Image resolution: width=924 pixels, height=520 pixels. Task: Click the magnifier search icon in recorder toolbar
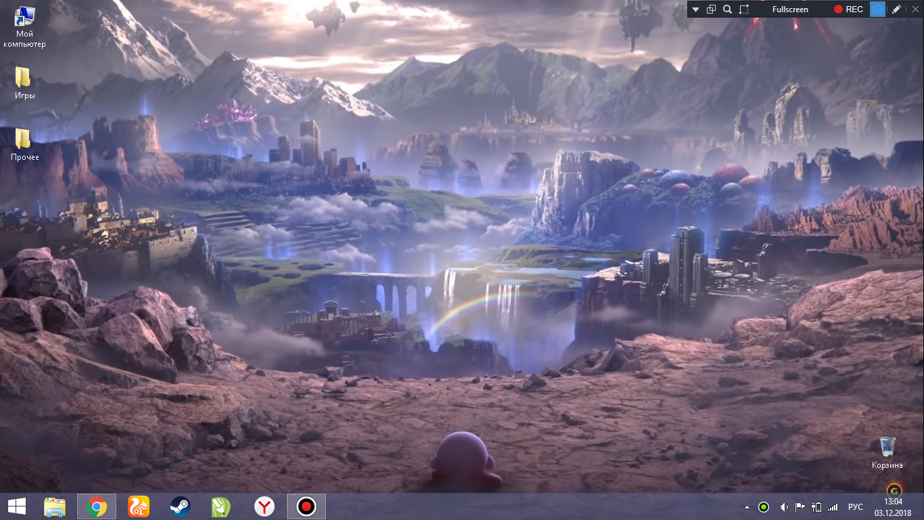point(727,9)
